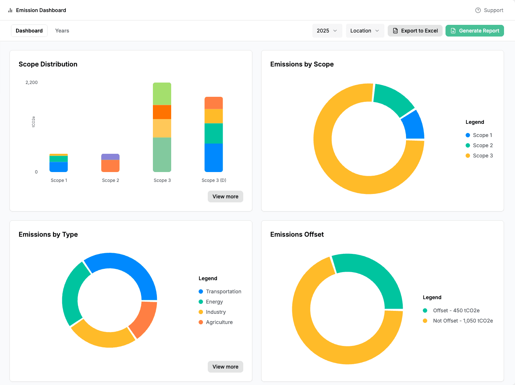Image resolution: width=515 pixels, height=385 pixels.
Task: Switch to the Years tab
Action: pyautogui.click(x=62, y=31)
